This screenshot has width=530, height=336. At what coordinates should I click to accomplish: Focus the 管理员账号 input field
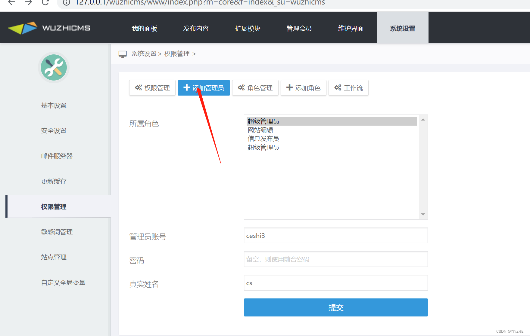pos(336,235)
